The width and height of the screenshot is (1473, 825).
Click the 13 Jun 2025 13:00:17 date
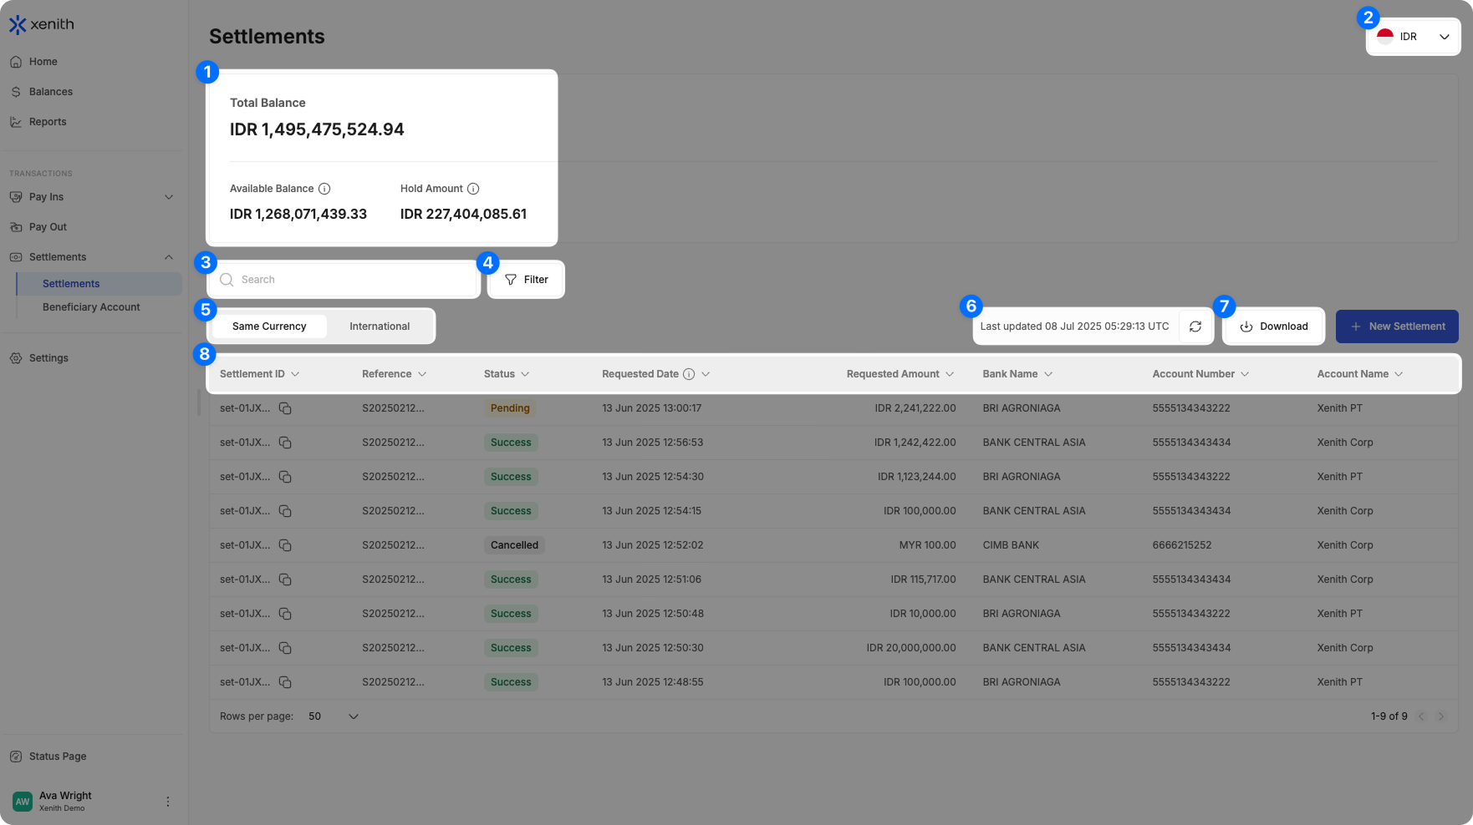652,408
